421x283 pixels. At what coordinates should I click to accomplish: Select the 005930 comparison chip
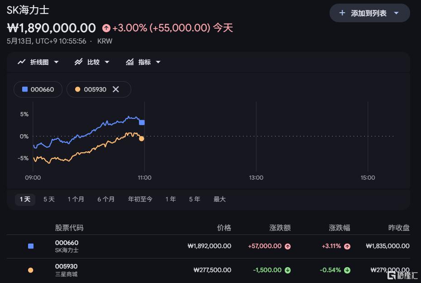99,89
